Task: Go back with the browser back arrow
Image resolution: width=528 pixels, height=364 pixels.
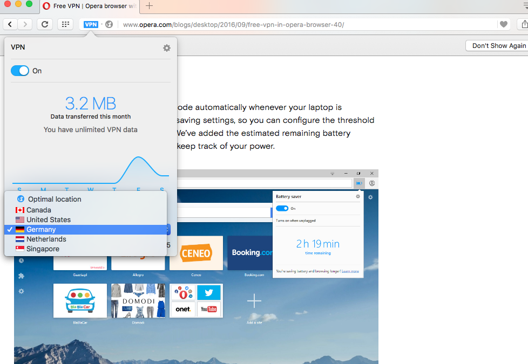Action: click(10, 24)
